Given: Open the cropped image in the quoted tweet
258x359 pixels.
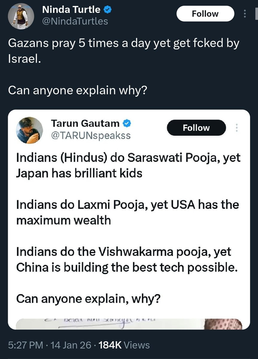Looking at the screenshot, I should [x=129, y=324].
